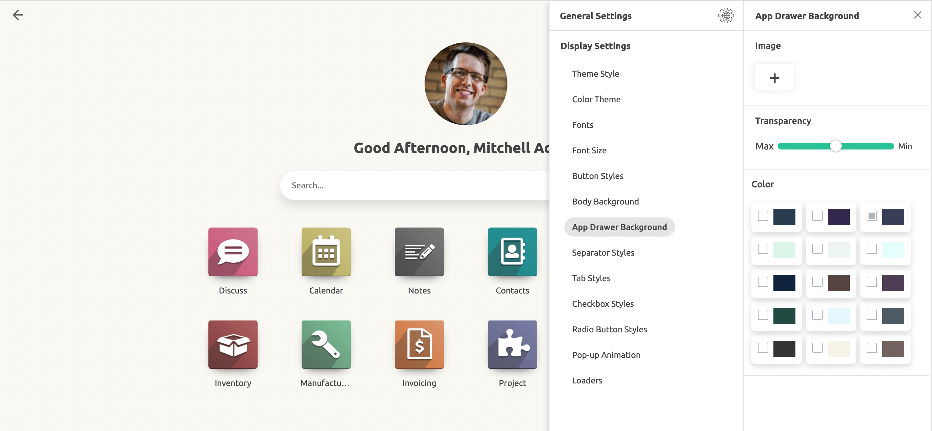Go back with the left arrow
This screenshot has width=932, height=431.
pos(18,15)
